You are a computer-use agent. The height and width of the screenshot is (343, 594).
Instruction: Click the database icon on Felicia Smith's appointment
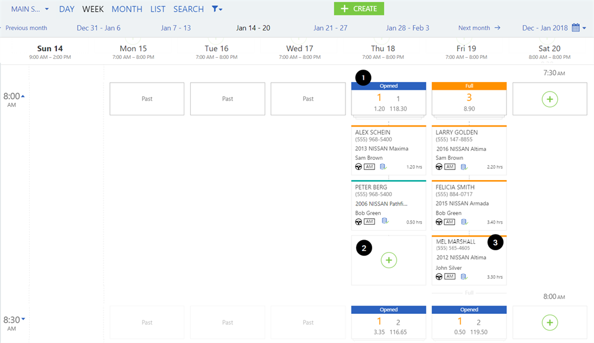465,222
